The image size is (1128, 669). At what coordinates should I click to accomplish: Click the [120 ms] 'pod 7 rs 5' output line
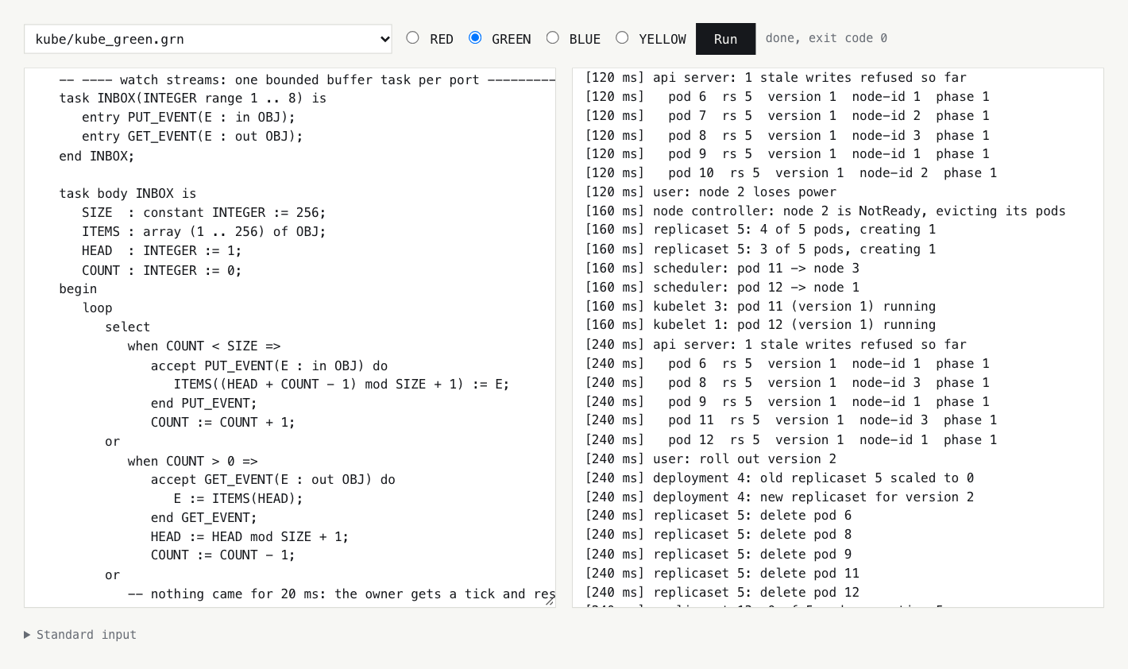tap(787, 116)
